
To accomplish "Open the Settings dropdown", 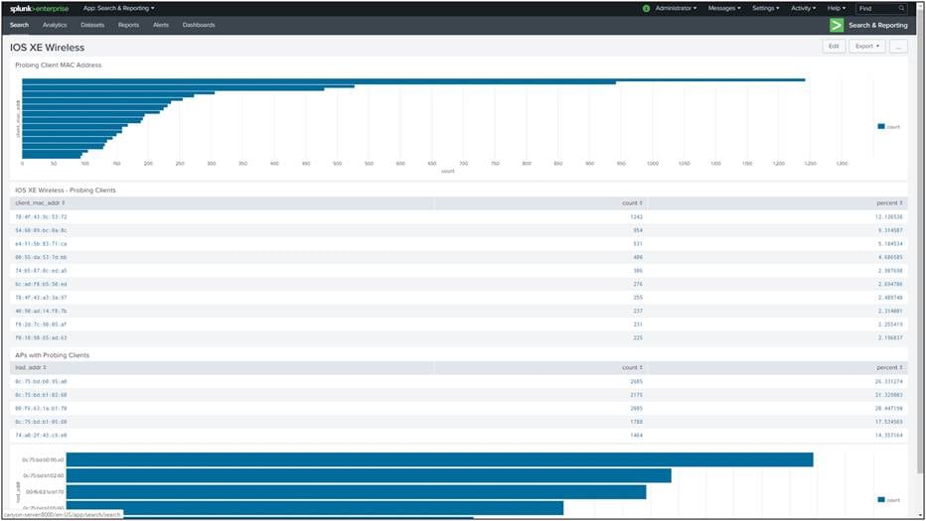I will pyautogui.click(x=765, y=8).
